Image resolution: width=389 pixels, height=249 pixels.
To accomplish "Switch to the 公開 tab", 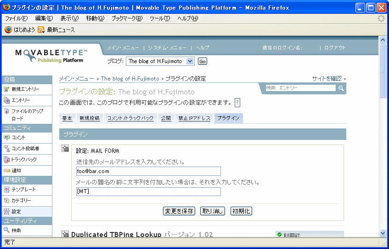I will pos(166,118).
